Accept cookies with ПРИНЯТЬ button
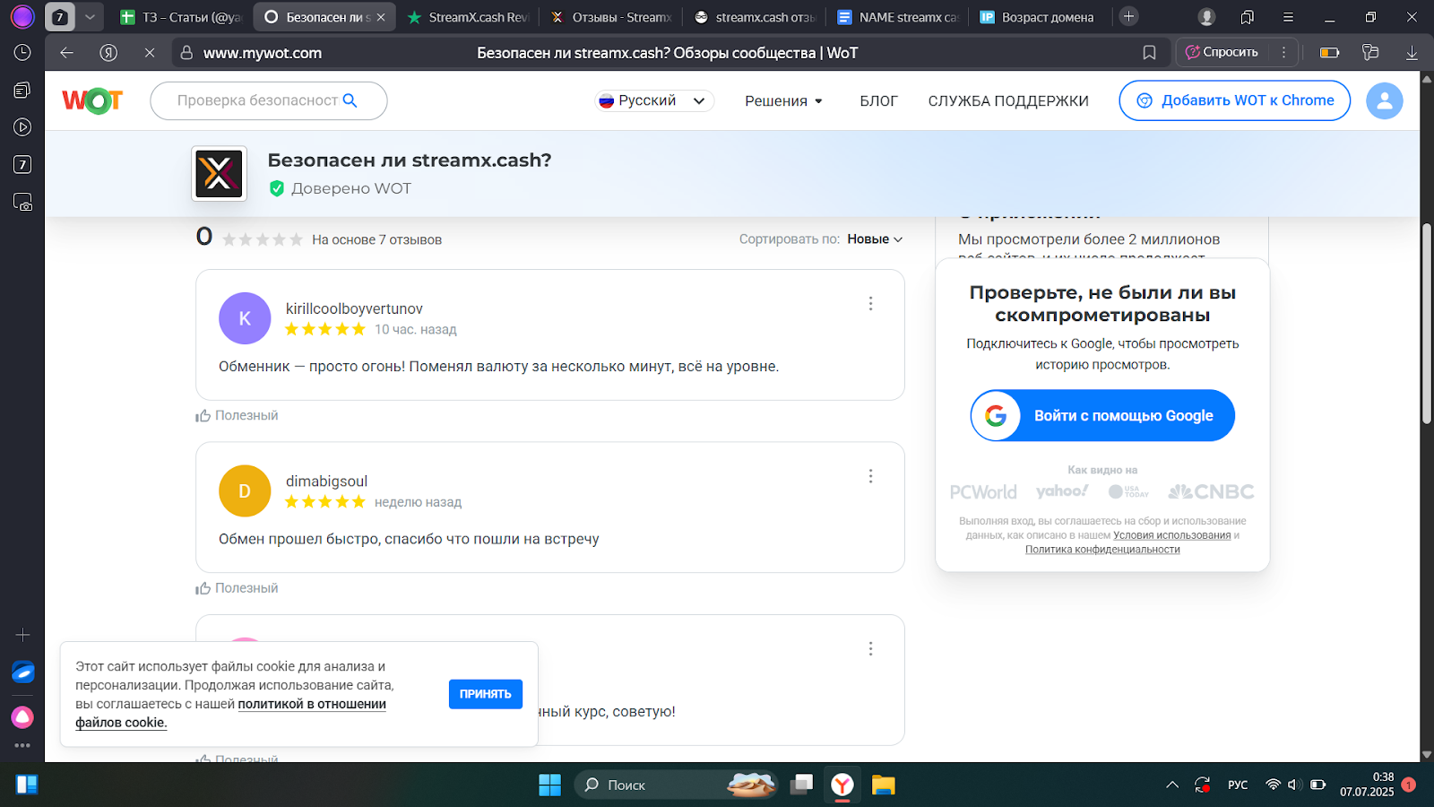The width and height of the screenshot is (1434, 807). [485, 694]
